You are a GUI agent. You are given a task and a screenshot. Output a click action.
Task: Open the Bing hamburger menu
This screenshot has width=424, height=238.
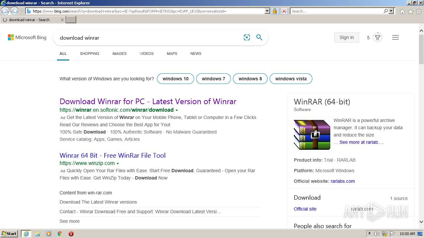click(x=396, y=37)
